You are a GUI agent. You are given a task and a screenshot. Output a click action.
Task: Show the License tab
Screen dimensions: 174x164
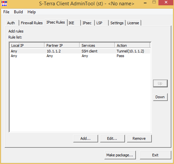click(133, 23)
